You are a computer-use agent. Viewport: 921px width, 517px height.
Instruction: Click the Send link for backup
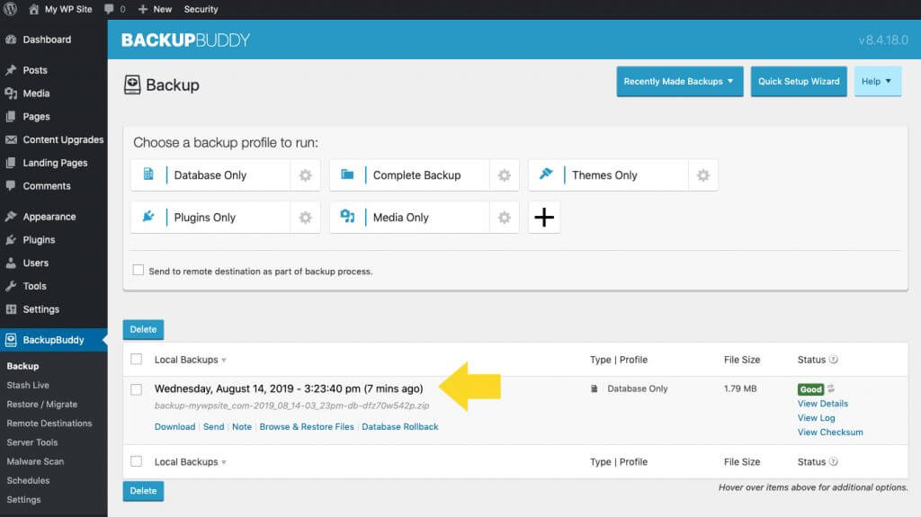pos(214,426)
